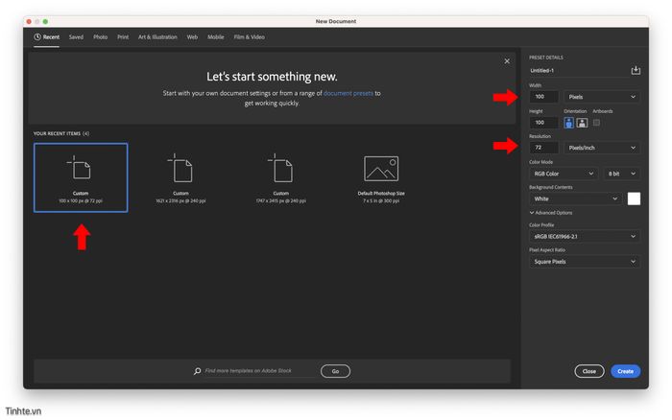Open the Resolution units dropdown showing Pixels/Inch

click(602, 148)
